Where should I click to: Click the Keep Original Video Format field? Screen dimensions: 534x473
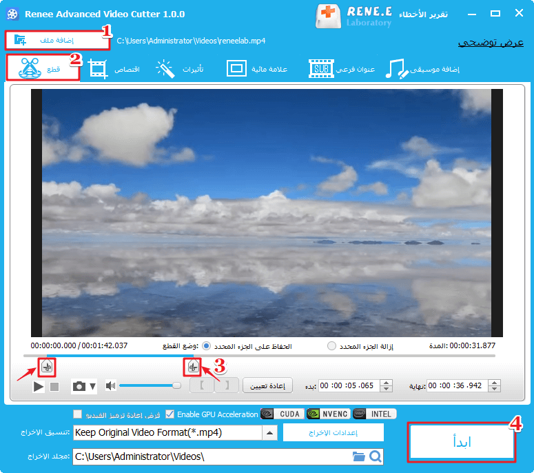pos(167,433)
